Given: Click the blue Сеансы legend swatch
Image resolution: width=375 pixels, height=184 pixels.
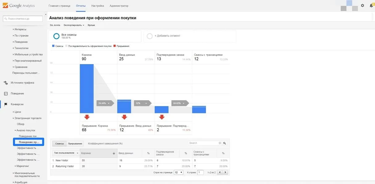Looking at the screenshot, I should 54,46.
